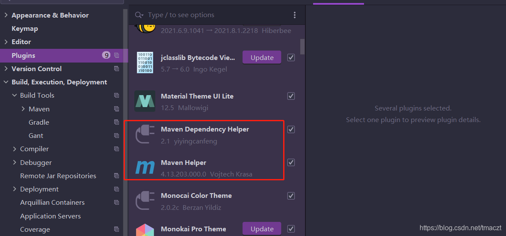Select the Monocai Color Theme plugin name
This screenshot has height=236, width=506.
click(196, 196)
